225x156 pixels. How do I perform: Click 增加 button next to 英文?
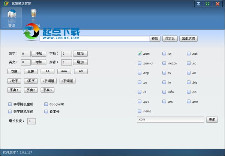(39, 62)
